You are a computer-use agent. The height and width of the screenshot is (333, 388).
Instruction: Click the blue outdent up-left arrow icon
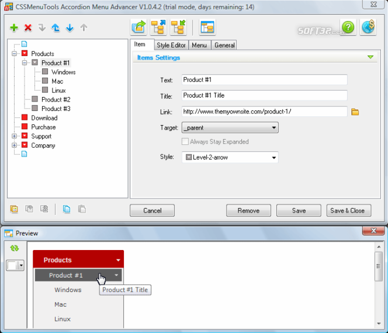tap(56, 27)
